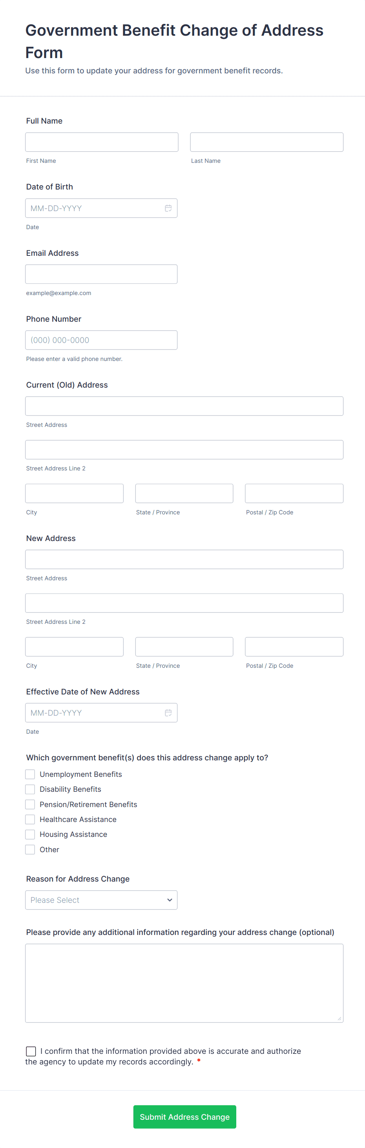Click the Phone Number field
Screen dimensions: 365x1148
click(x=101, y=340)
